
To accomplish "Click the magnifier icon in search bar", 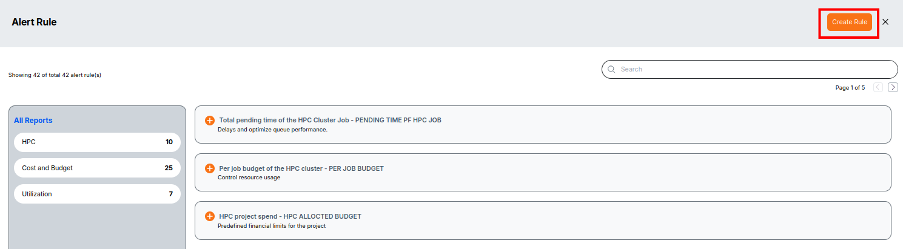I will (611, 69).
